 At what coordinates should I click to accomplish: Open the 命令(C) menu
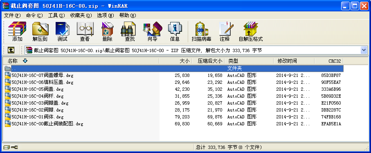click(x=34, y=15)
